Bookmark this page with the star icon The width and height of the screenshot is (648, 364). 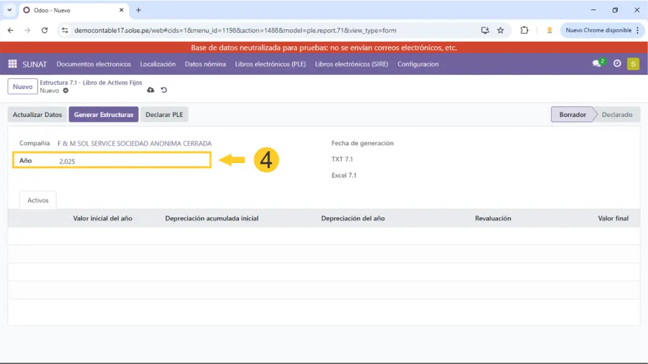(x=501, y=30)
